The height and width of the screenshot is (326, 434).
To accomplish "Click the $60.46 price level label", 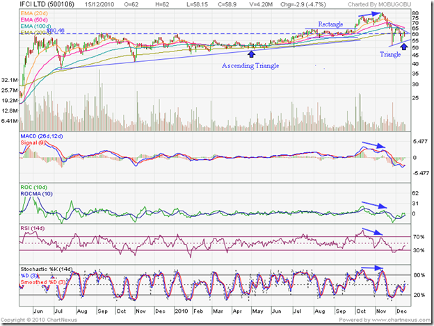I will click(56, 31).
